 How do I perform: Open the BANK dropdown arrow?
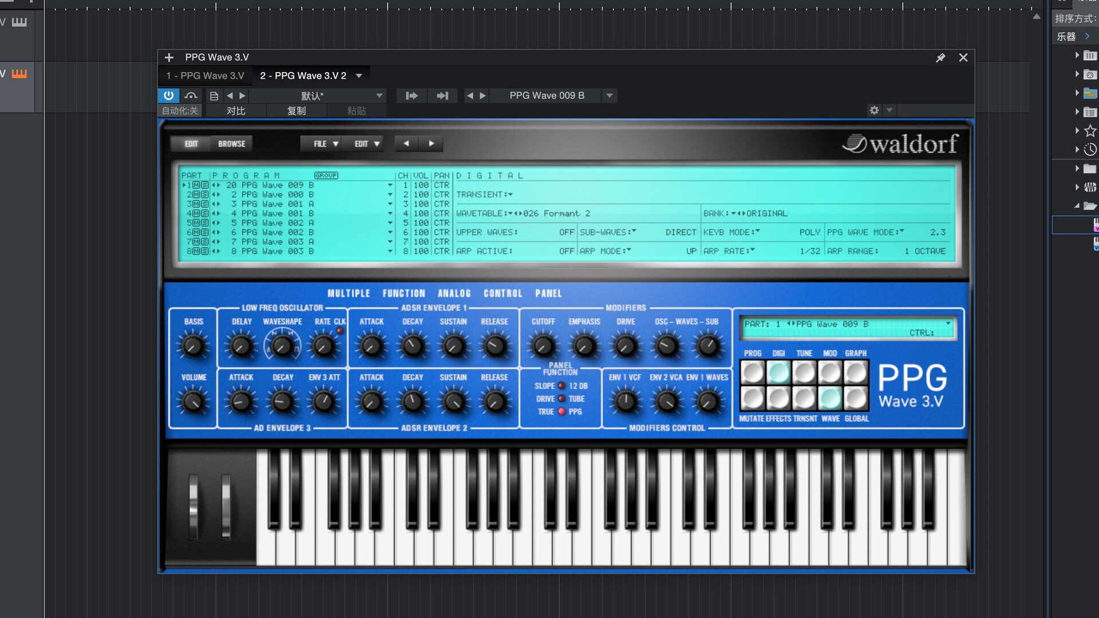(x=734, y=213)
